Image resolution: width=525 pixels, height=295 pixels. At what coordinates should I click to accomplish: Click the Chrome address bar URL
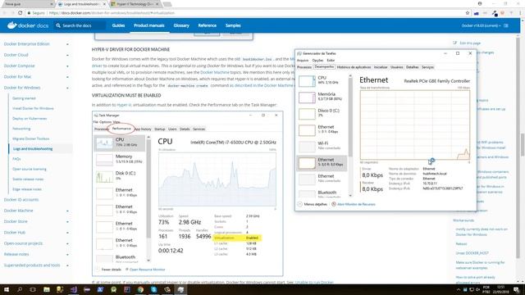(x=112, y=13)
